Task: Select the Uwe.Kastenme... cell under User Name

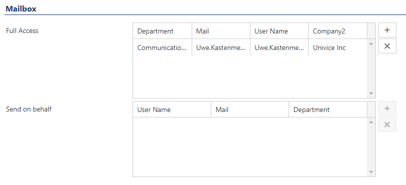Action: (x=280, y=47)
